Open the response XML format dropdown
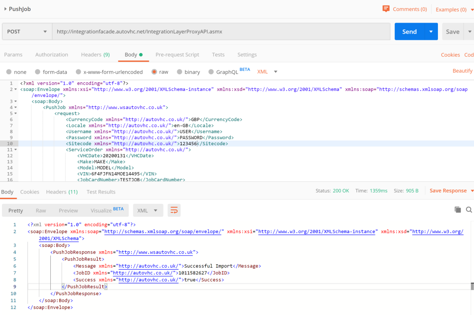Viewport: 474px width, 315px height. pos(148,210)
